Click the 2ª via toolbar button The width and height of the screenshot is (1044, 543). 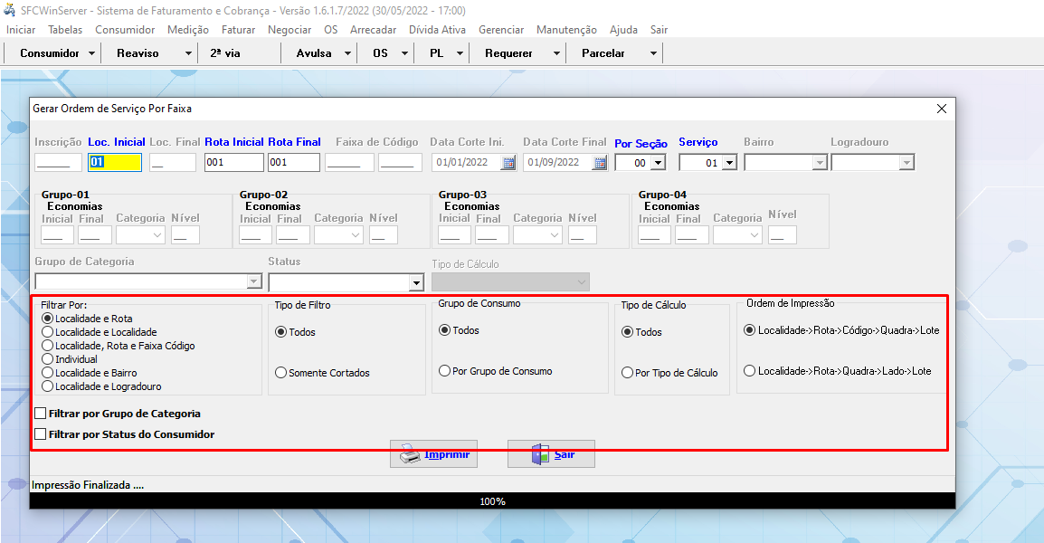(225, 53)
